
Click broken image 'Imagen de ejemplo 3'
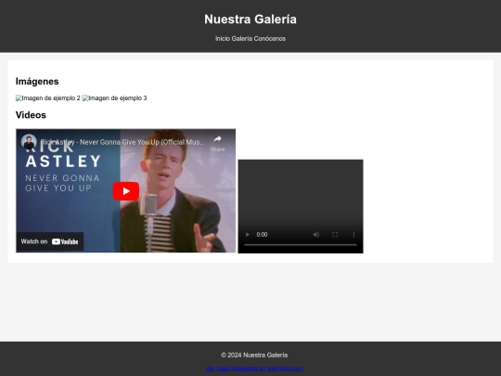114,98
